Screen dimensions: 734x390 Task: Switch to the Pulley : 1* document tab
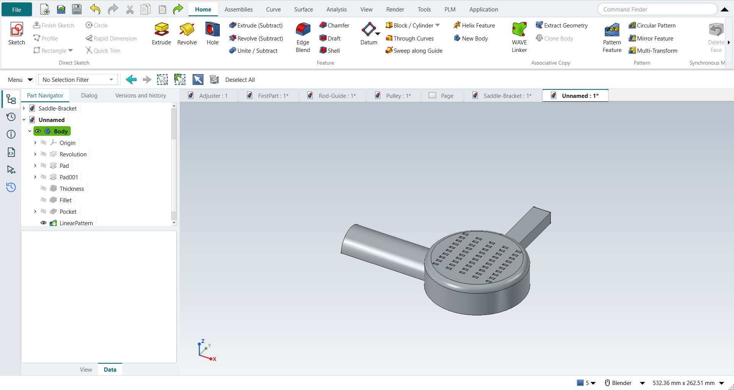[394, 96]
